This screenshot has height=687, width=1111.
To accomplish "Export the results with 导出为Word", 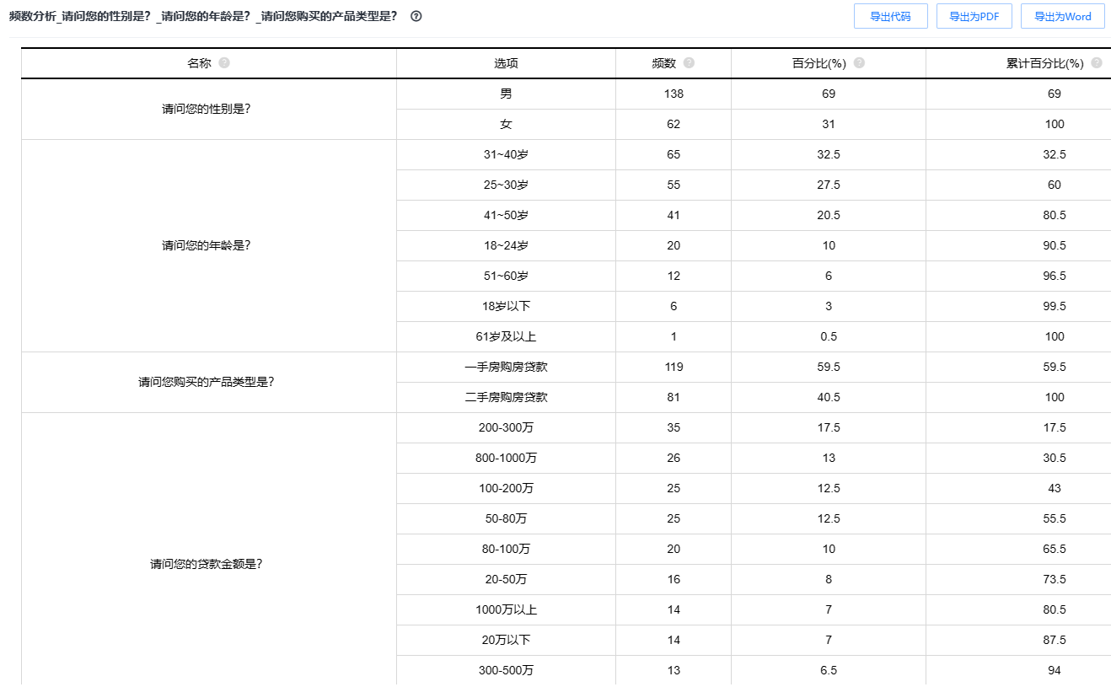I will (1062, 16).
